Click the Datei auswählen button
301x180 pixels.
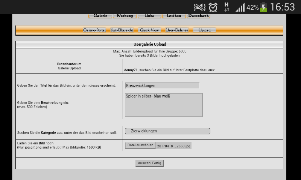click(140, 145)
